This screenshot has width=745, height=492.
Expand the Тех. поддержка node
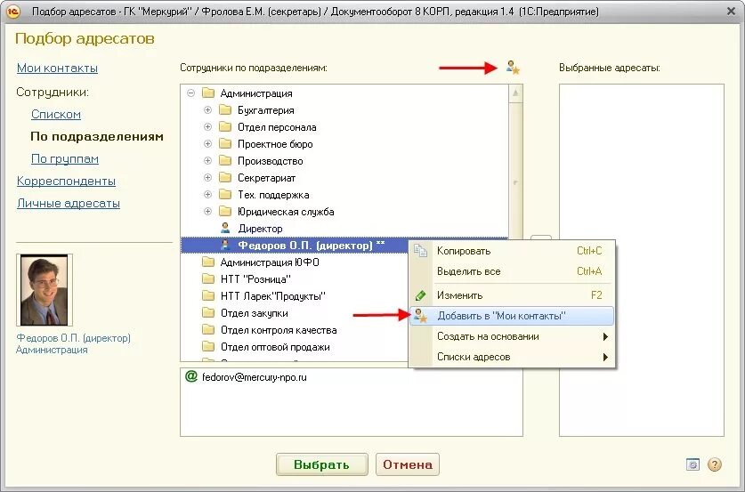click(x=207, y=194)
